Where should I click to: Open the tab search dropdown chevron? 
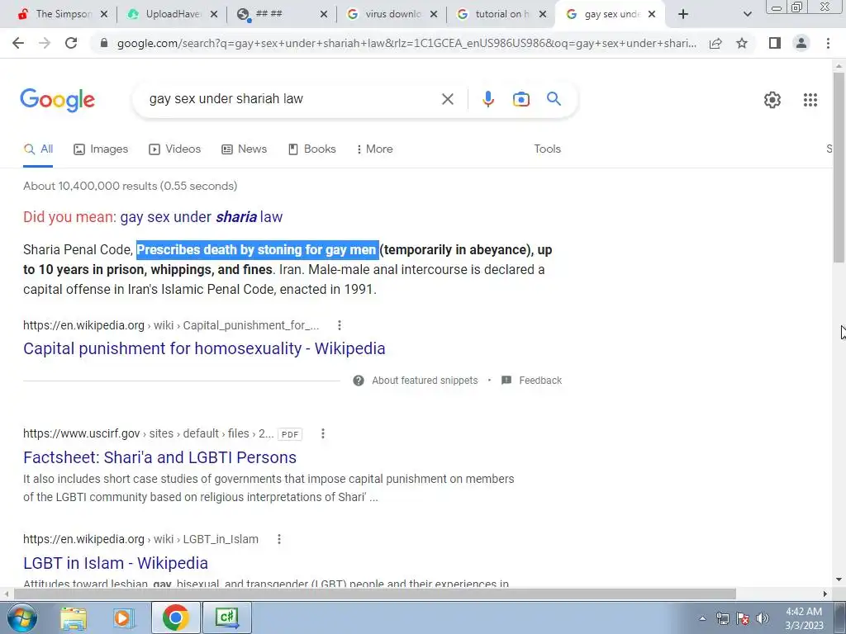747,15
